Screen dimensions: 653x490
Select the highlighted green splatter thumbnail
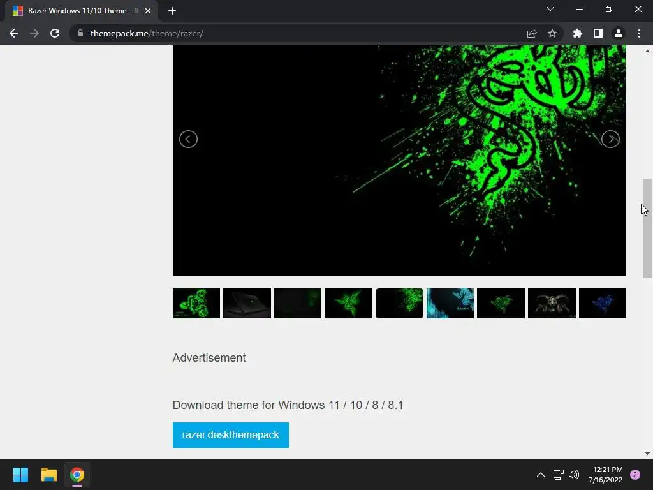tap(399, 303)
